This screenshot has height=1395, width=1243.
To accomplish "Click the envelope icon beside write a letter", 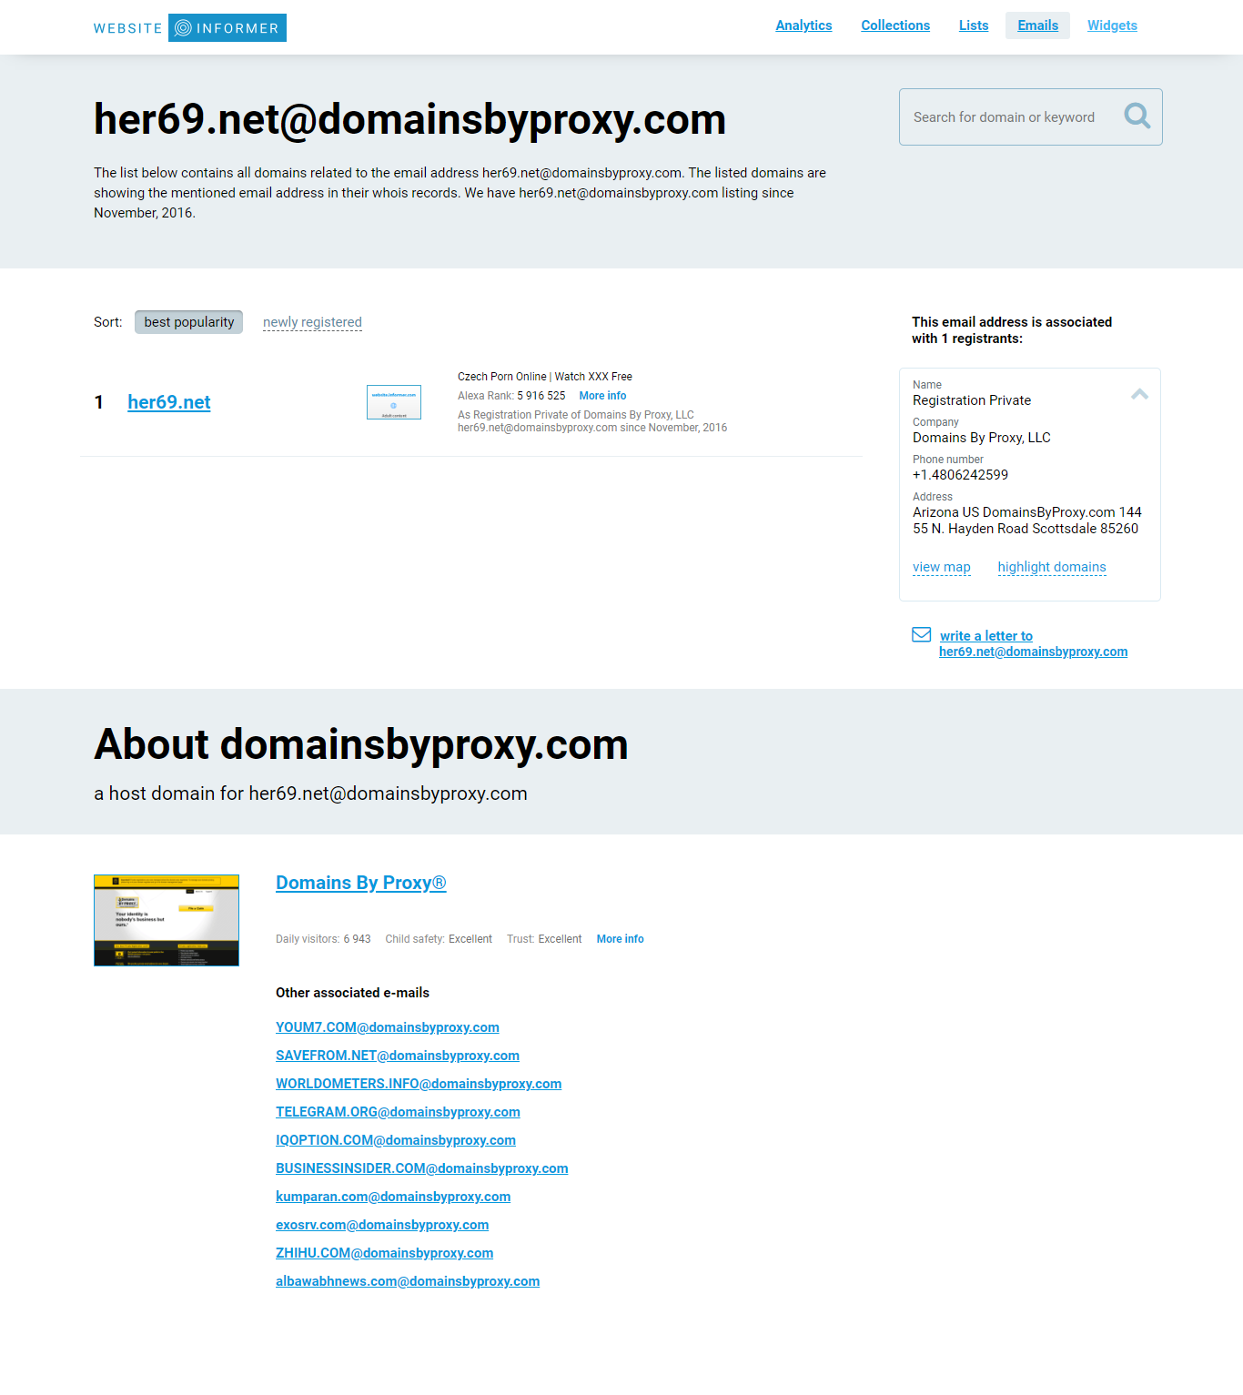I will pos(921,634).
